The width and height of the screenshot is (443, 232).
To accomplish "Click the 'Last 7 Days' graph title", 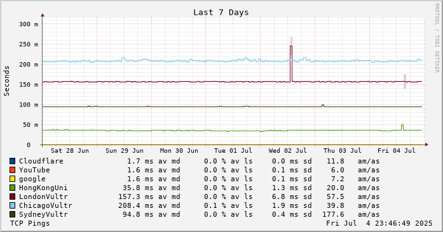I will point(221,13).
